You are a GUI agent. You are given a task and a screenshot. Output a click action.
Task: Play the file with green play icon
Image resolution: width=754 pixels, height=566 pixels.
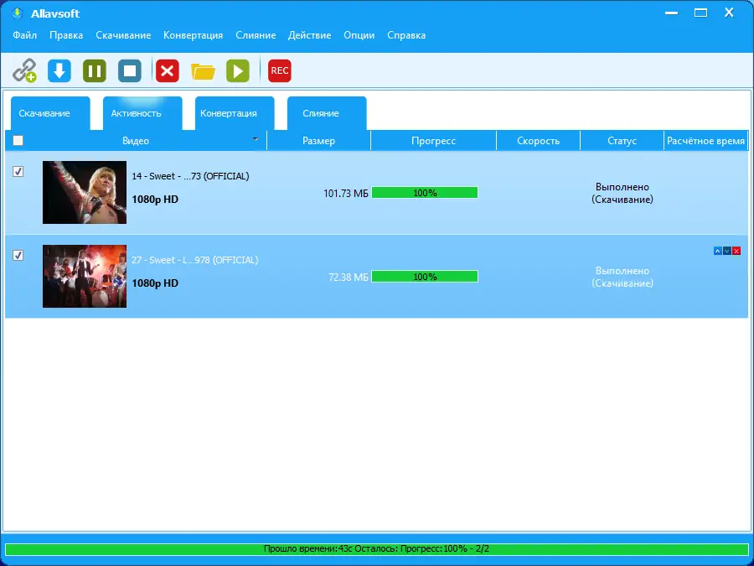click(238, 70)
